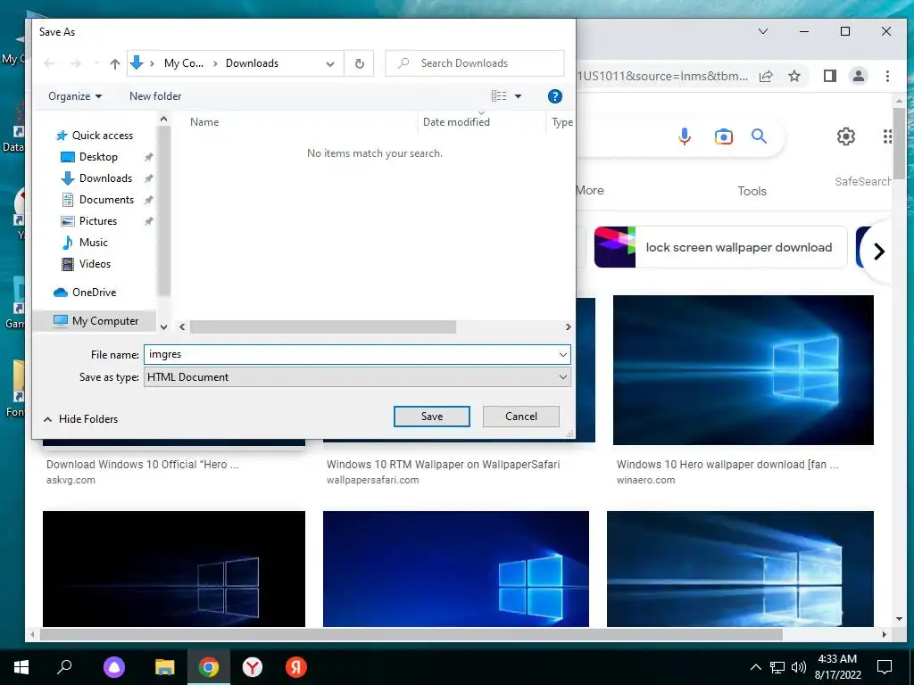Open Pictures in the navigation pane
914x685 pixels.
click(90, 221)
